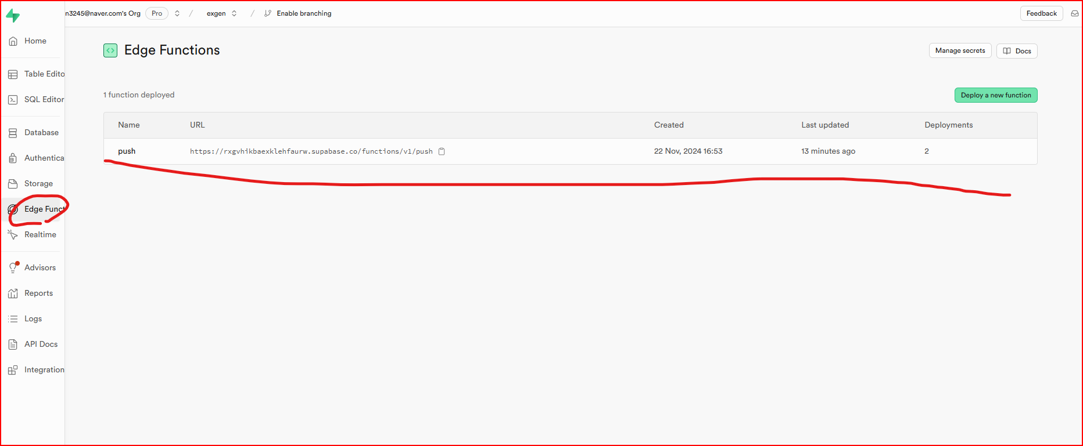Open the Docs button
Viewport: 1083px width, 446px height.
pos(1017,51)
